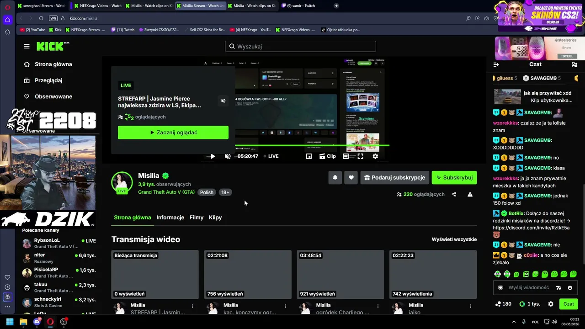Open the channel points 180 balance
Viewport: 585px width, 329px height.
pos(503,304)
